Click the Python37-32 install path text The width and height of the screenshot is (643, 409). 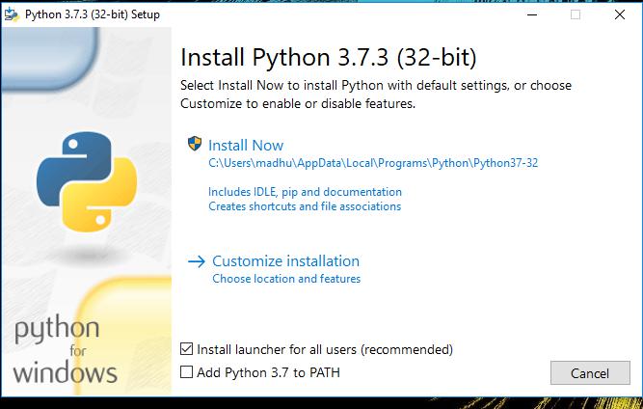click(373, 163)
